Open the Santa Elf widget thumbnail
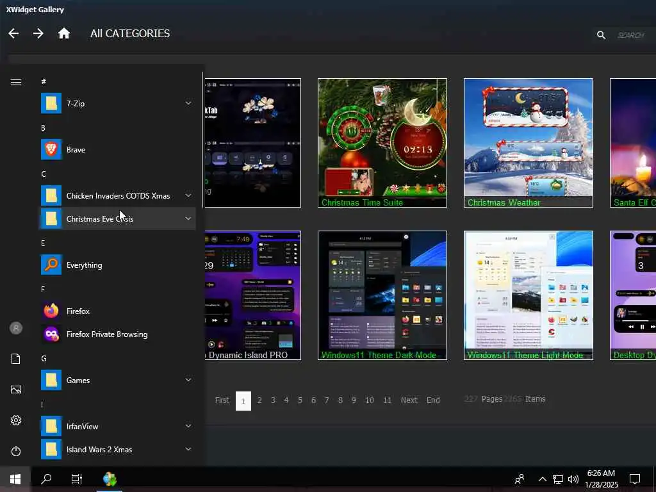The image size is (656, 492). [633, 143]
